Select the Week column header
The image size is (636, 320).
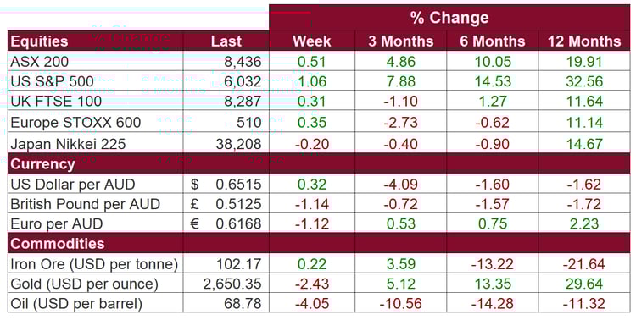pyautogui.click(x=311, y=41)
